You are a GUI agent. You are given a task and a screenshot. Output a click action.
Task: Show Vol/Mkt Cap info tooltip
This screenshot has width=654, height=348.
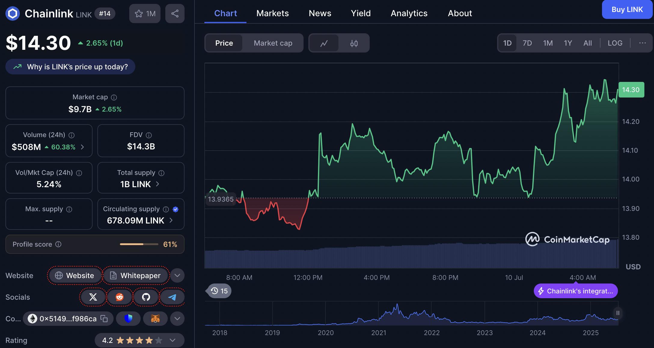pos(79,173)
